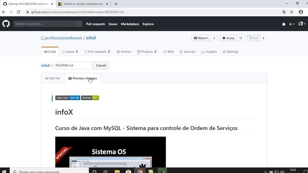
Task: Open the Security tab
Action: [187, 51]
